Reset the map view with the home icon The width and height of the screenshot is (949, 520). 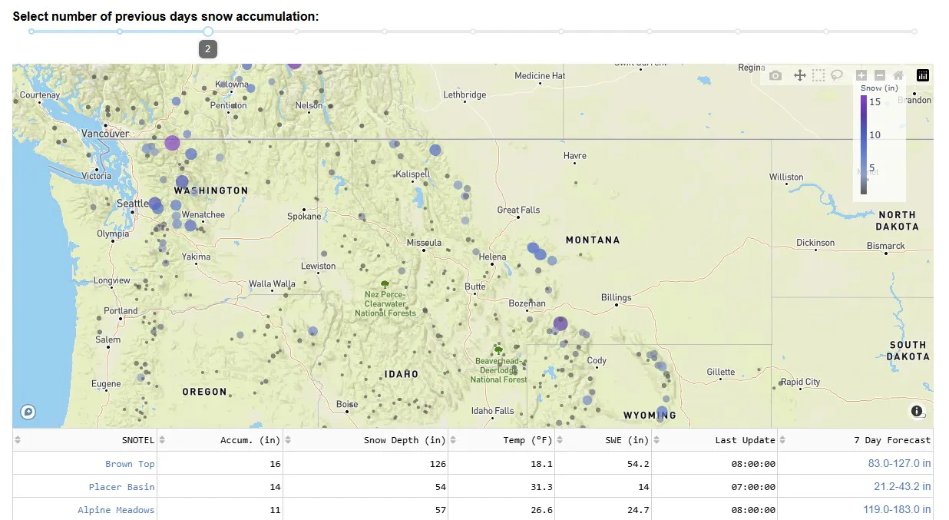(898, 75)
